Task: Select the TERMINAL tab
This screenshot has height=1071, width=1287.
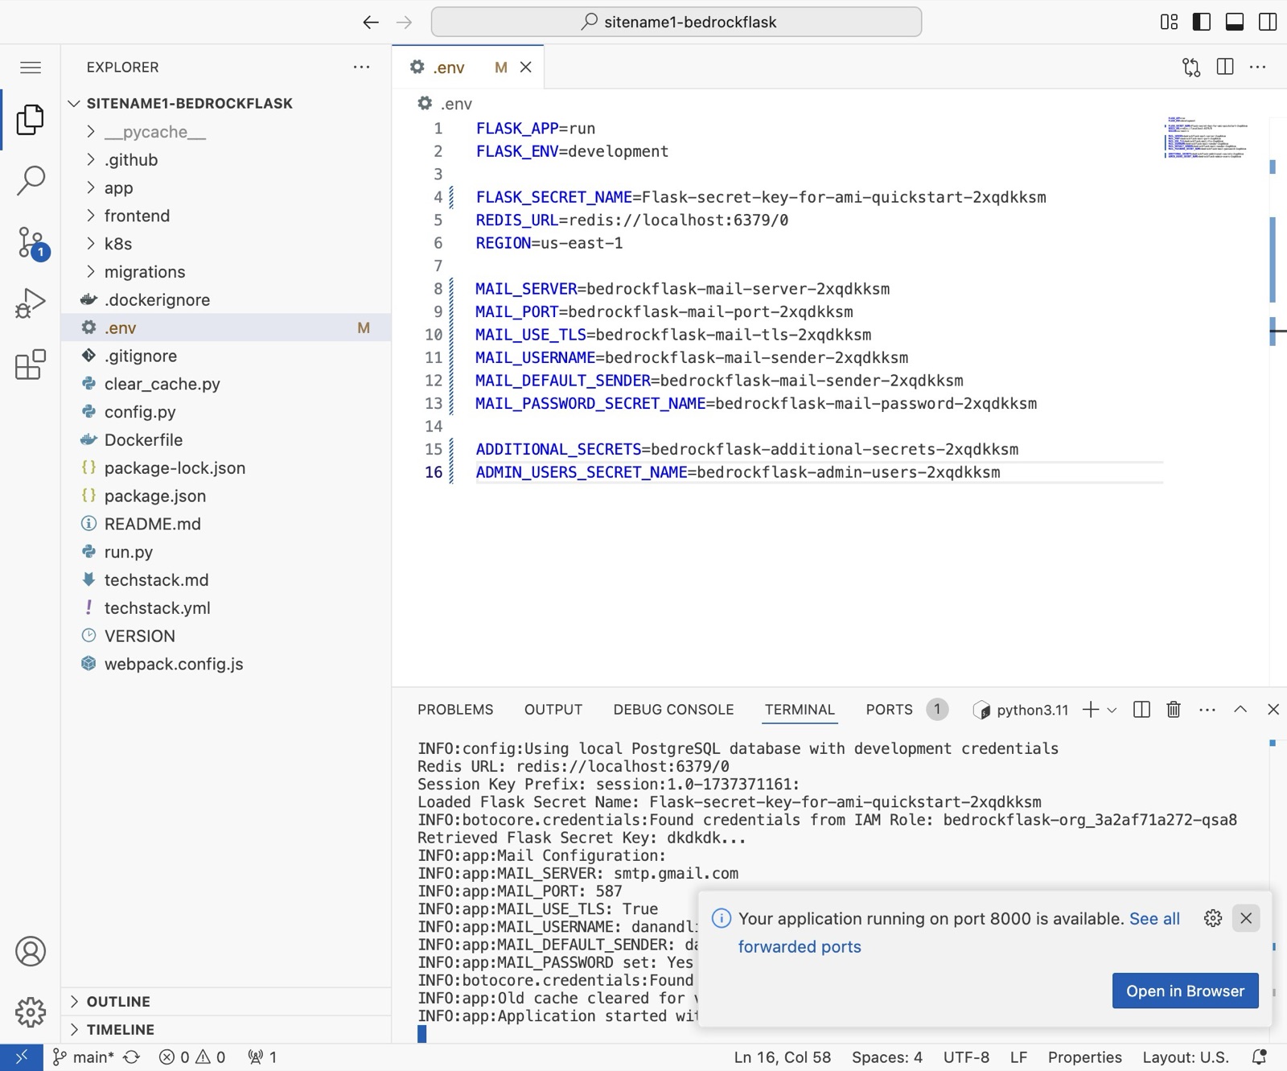Action: (x=800, y=710)
